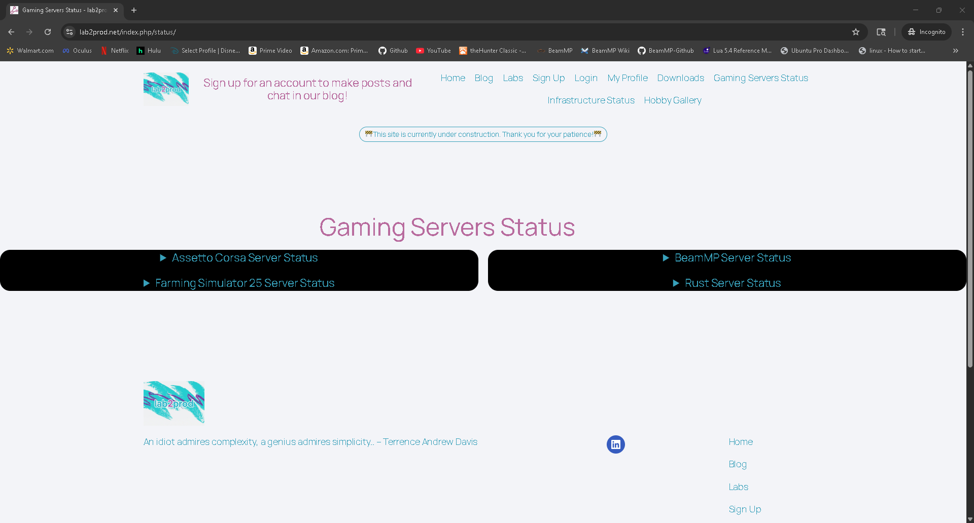This screenshot has width=974, height=523.
Task: Expand Farming Simulator 25 Server Status
Action: pos(239,283)
